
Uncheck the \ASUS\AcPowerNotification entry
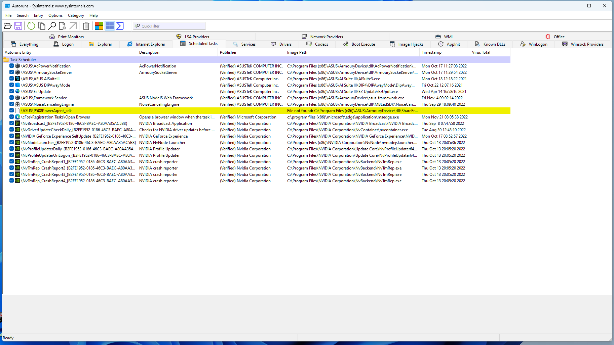point(11,66)
